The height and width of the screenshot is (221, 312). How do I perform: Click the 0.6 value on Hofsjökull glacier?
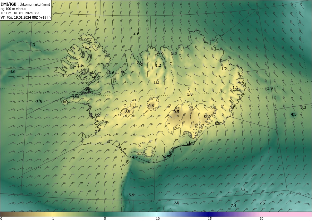pos(151,106)
